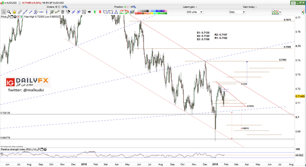Select the line segment drawing tool

31,12
